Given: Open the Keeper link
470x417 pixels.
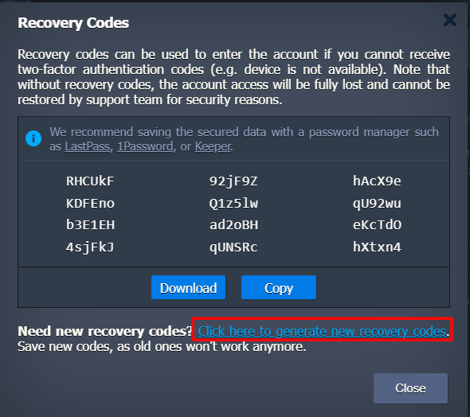Looking at the screenshot, I should [x=213, y=146].
